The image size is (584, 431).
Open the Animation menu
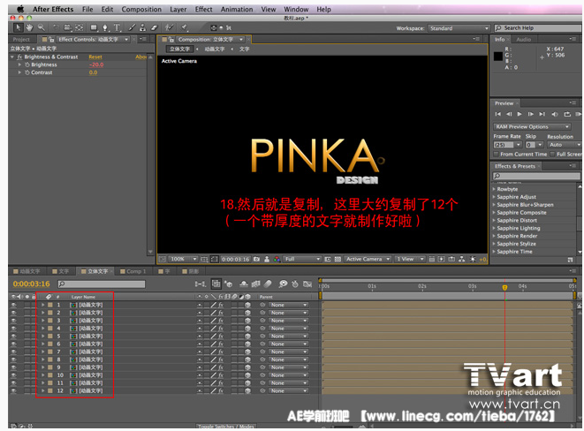[237, 10]
